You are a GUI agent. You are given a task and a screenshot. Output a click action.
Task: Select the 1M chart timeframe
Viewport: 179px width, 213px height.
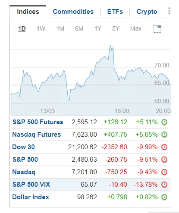click(x=60, y=28)
